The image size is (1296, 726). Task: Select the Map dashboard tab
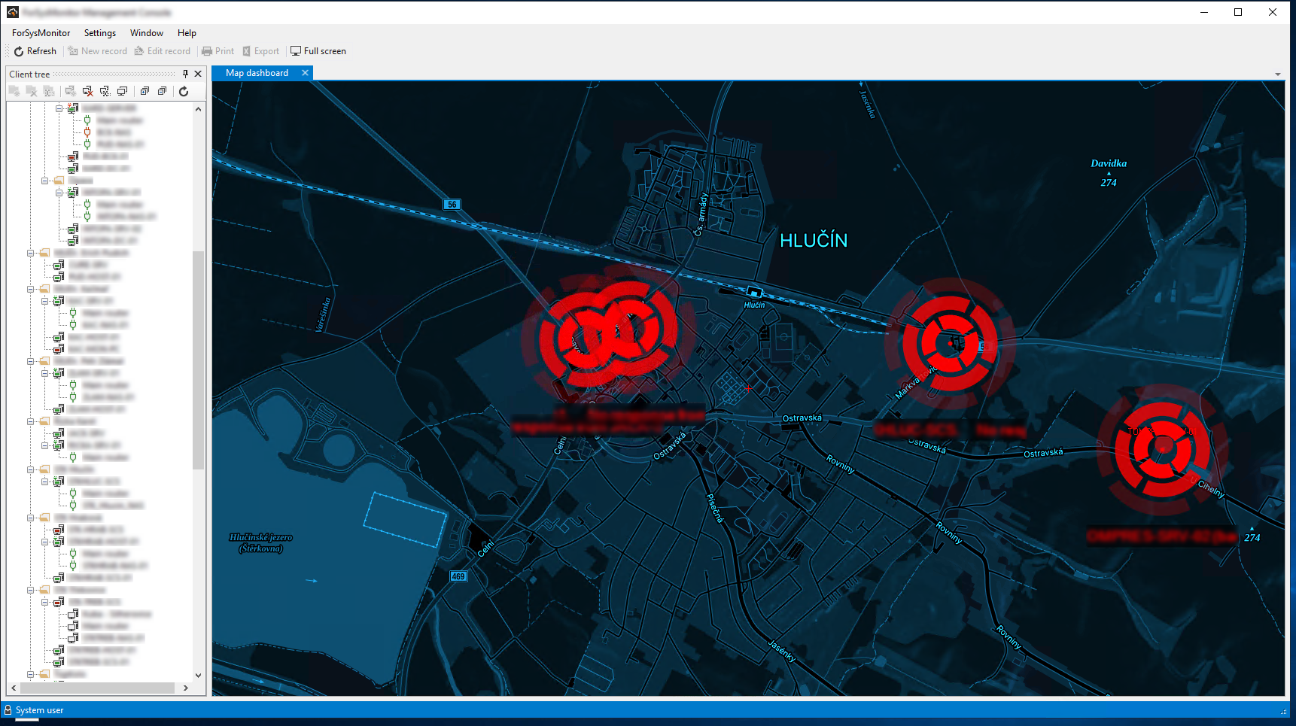point(257,73)
